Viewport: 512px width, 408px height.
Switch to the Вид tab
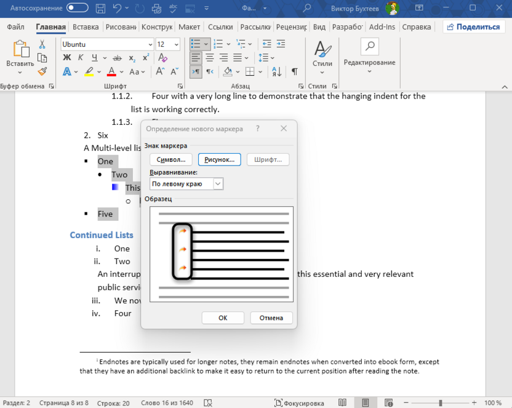tap(319, 27)
